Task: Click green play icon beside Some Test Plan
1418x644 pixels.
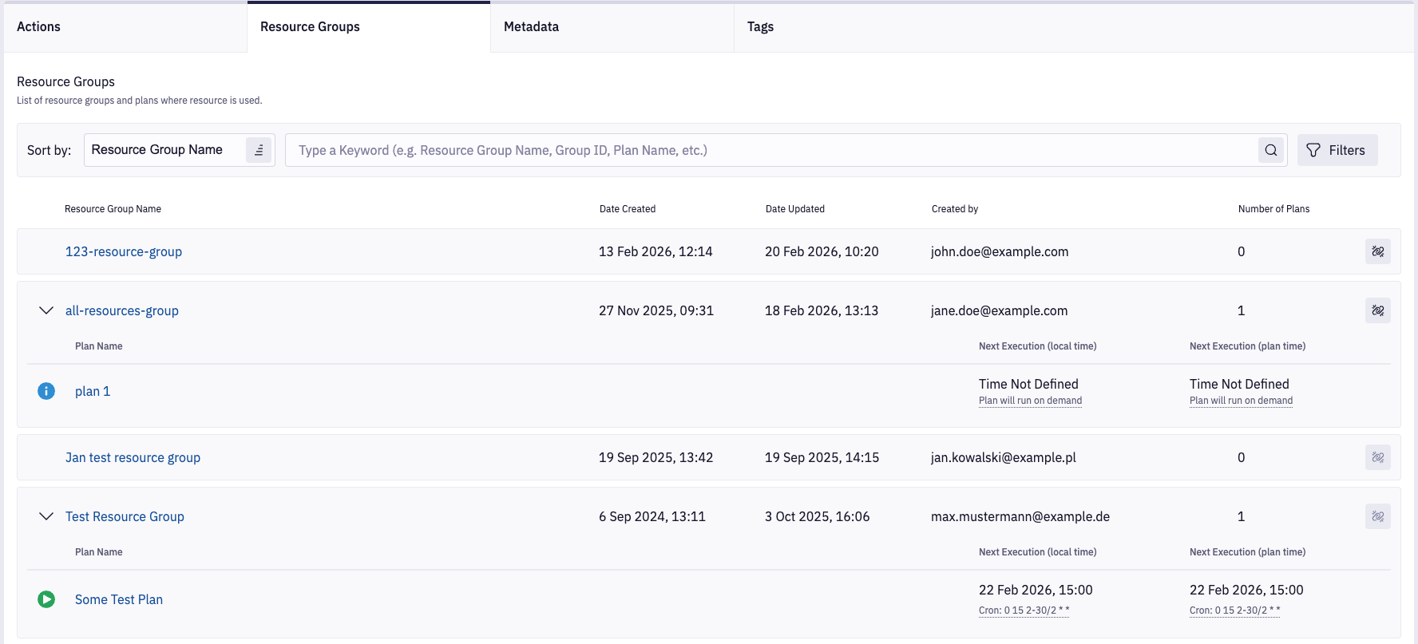Action: click(x=46, y=599)
